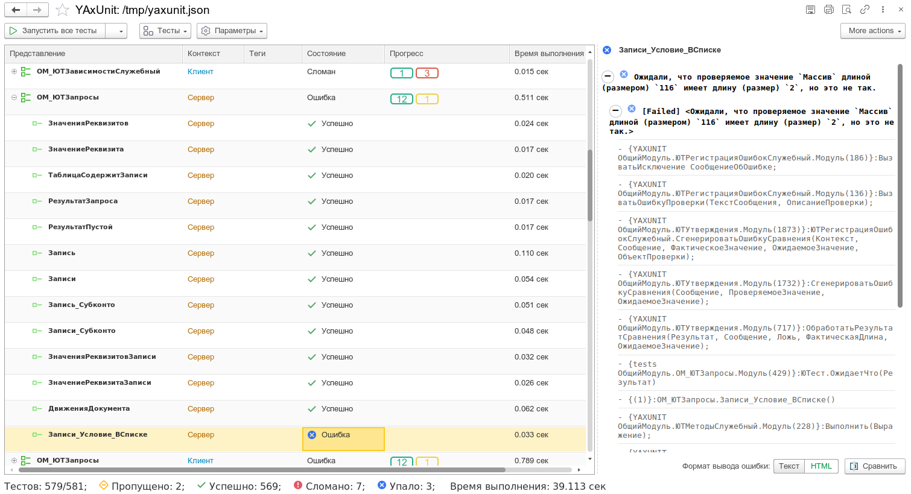Click the print icon in the title bar

828,10
